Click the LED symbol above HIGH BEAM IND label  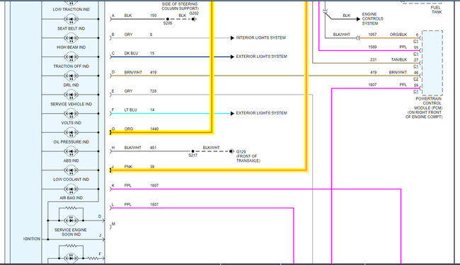71,38
